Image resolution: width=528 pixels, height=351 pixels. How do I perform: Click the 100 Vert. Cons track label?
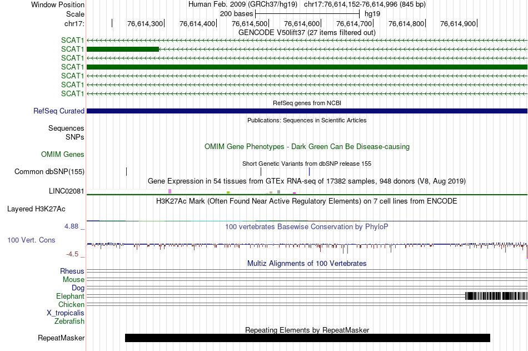pyautogui.click(x=31, y=240)
